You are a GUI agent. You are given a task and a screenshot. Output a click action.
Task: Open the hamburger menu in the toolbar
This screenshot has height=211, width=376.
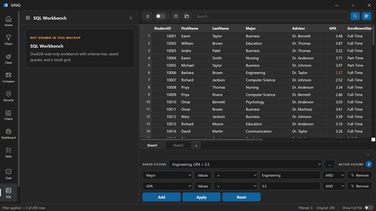(148, 16)
